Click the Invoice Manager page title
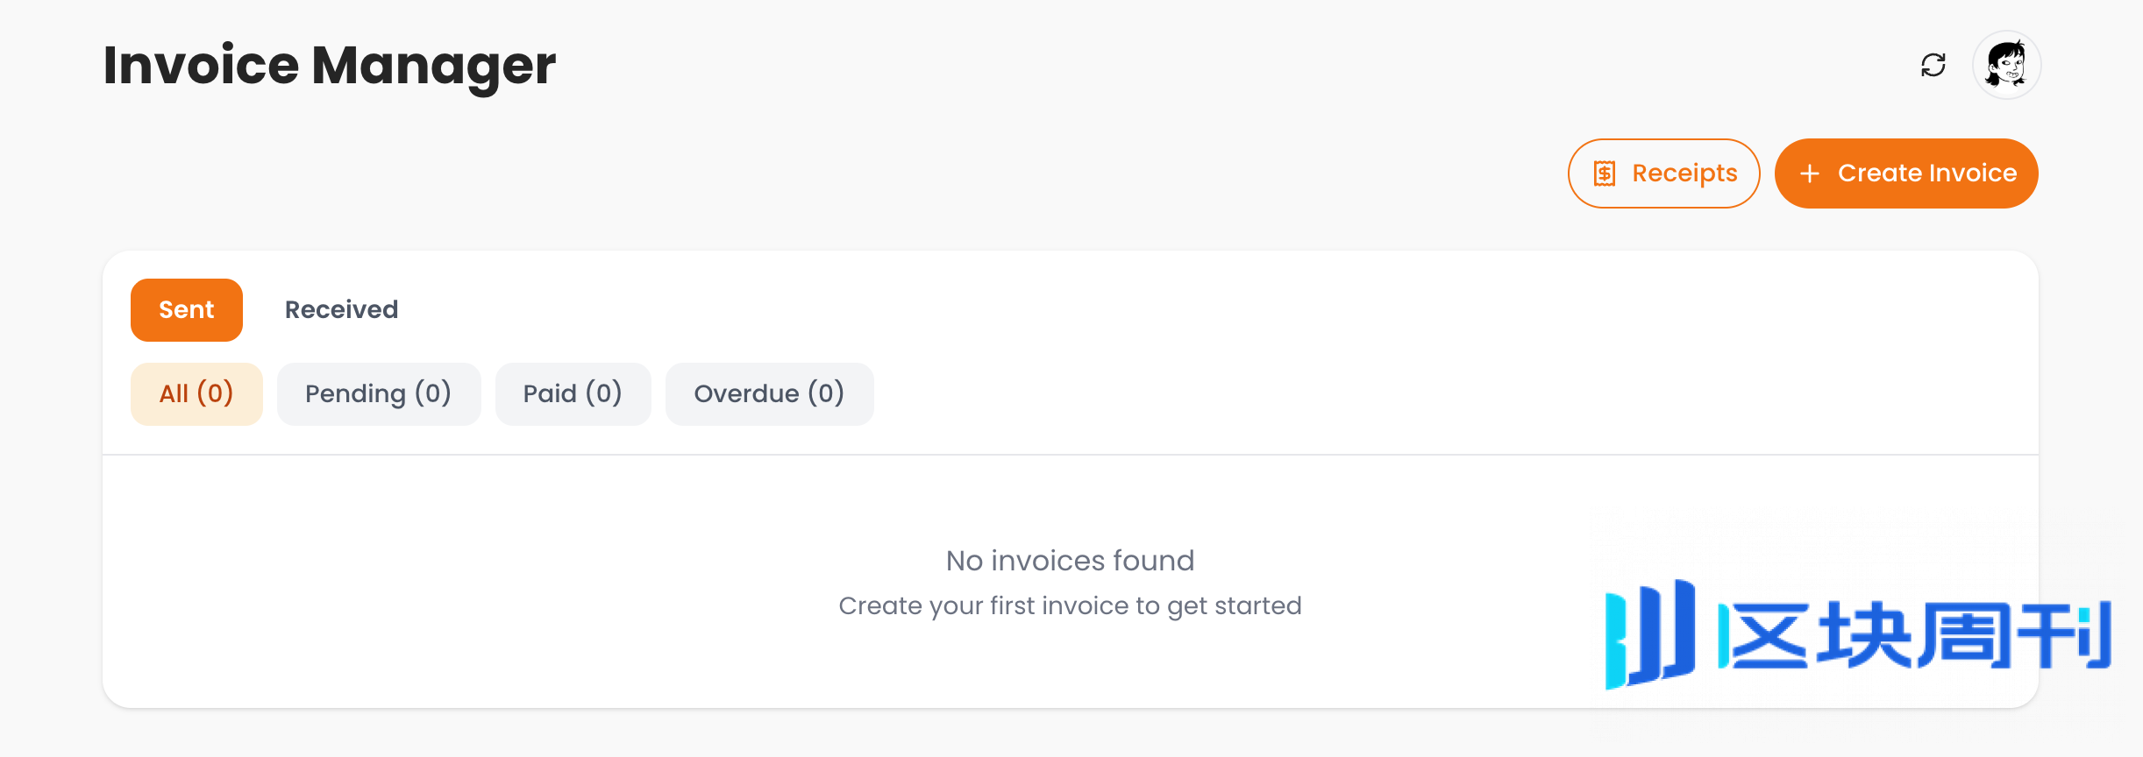 (329, 66)
